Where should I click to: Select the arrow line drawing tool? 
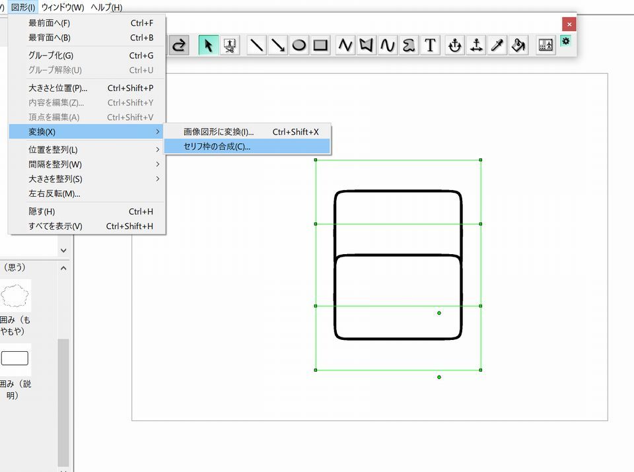pos(278,46)
